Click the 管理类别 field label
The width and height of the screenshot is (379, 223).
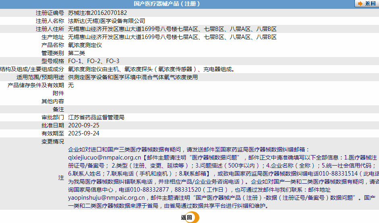pyautogui.click(x=53, y=53)
